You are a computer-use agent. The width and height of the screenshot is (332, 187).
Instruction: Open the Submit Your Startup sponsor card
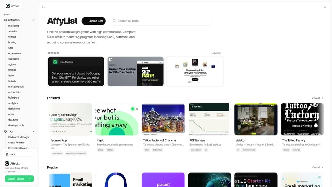136,71
